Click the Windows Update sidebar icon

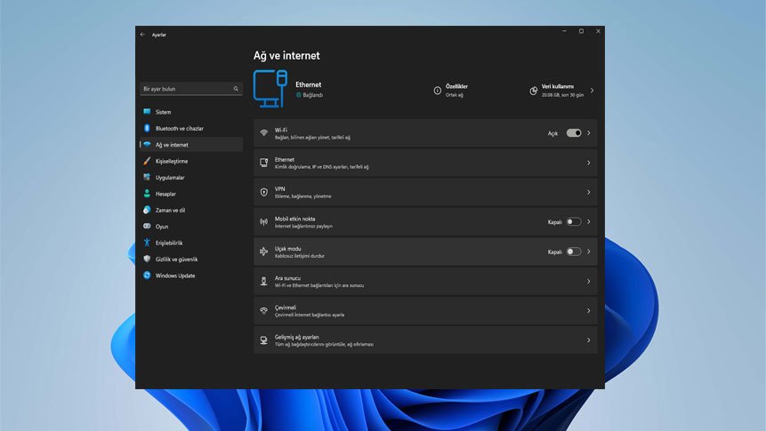pos(147,275)
